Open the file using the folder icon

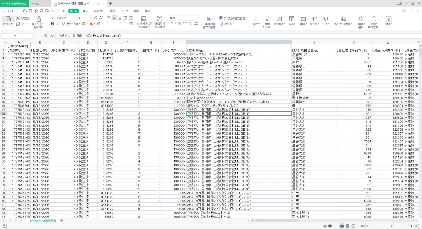tap(25, 11)
